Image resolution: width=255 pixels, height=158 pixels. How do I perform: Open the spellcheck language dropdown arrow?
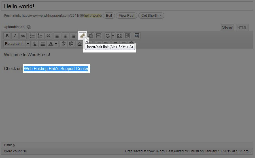tap(113, 36)
